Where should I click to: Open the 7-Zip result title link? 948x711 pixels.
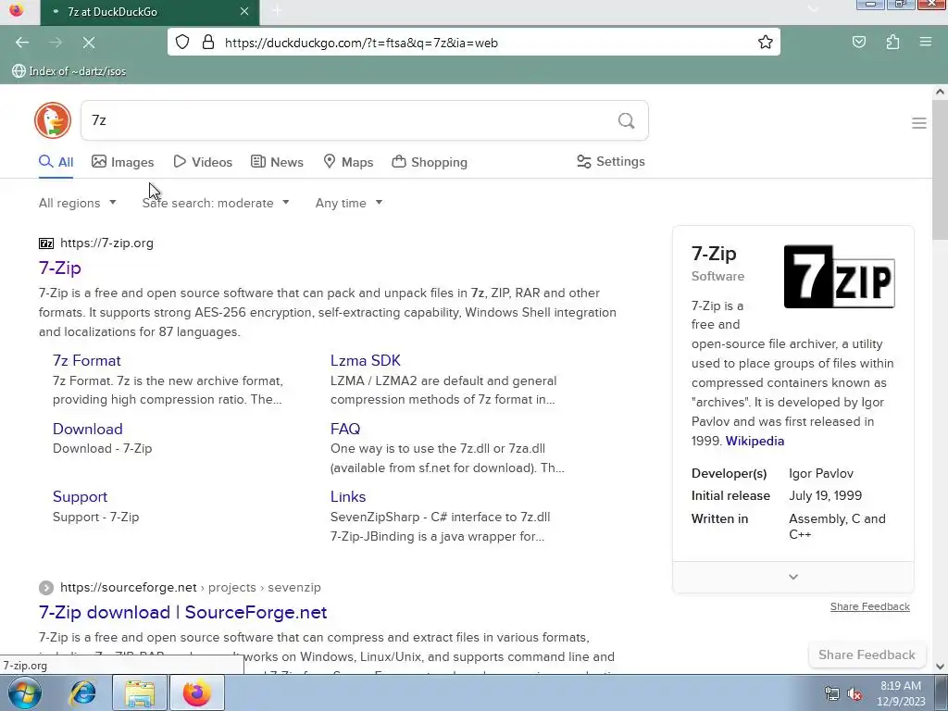[60, 268]
